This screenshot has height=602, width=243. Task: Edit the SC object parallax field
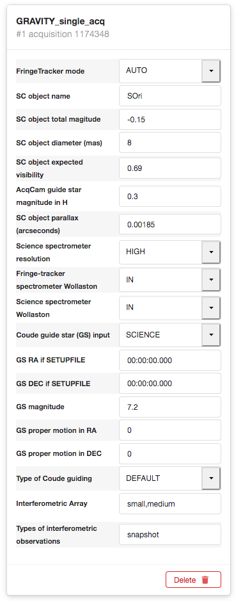point(170,225)
